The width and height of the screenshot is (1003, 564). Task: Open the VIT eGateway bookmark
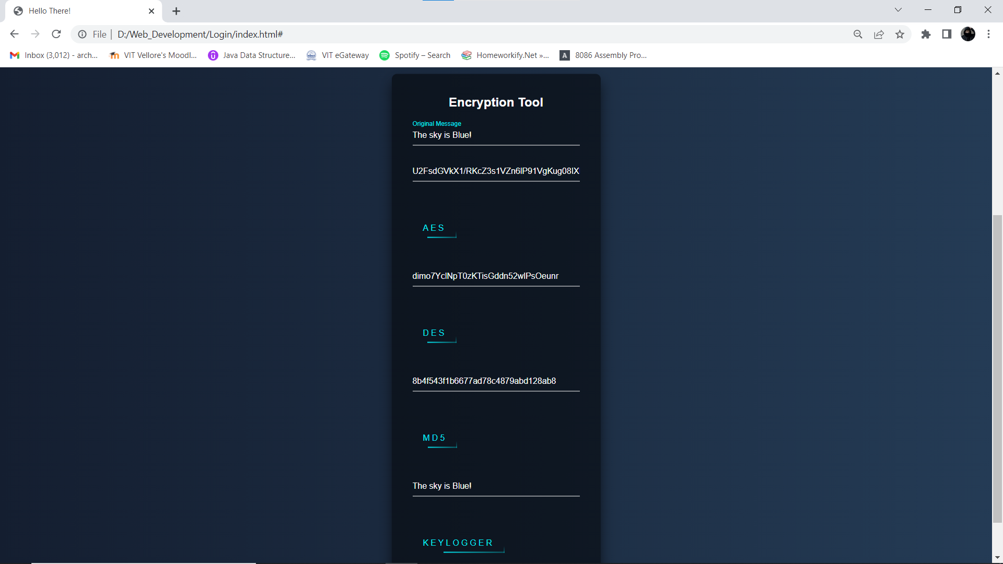(x=338, y=55)
